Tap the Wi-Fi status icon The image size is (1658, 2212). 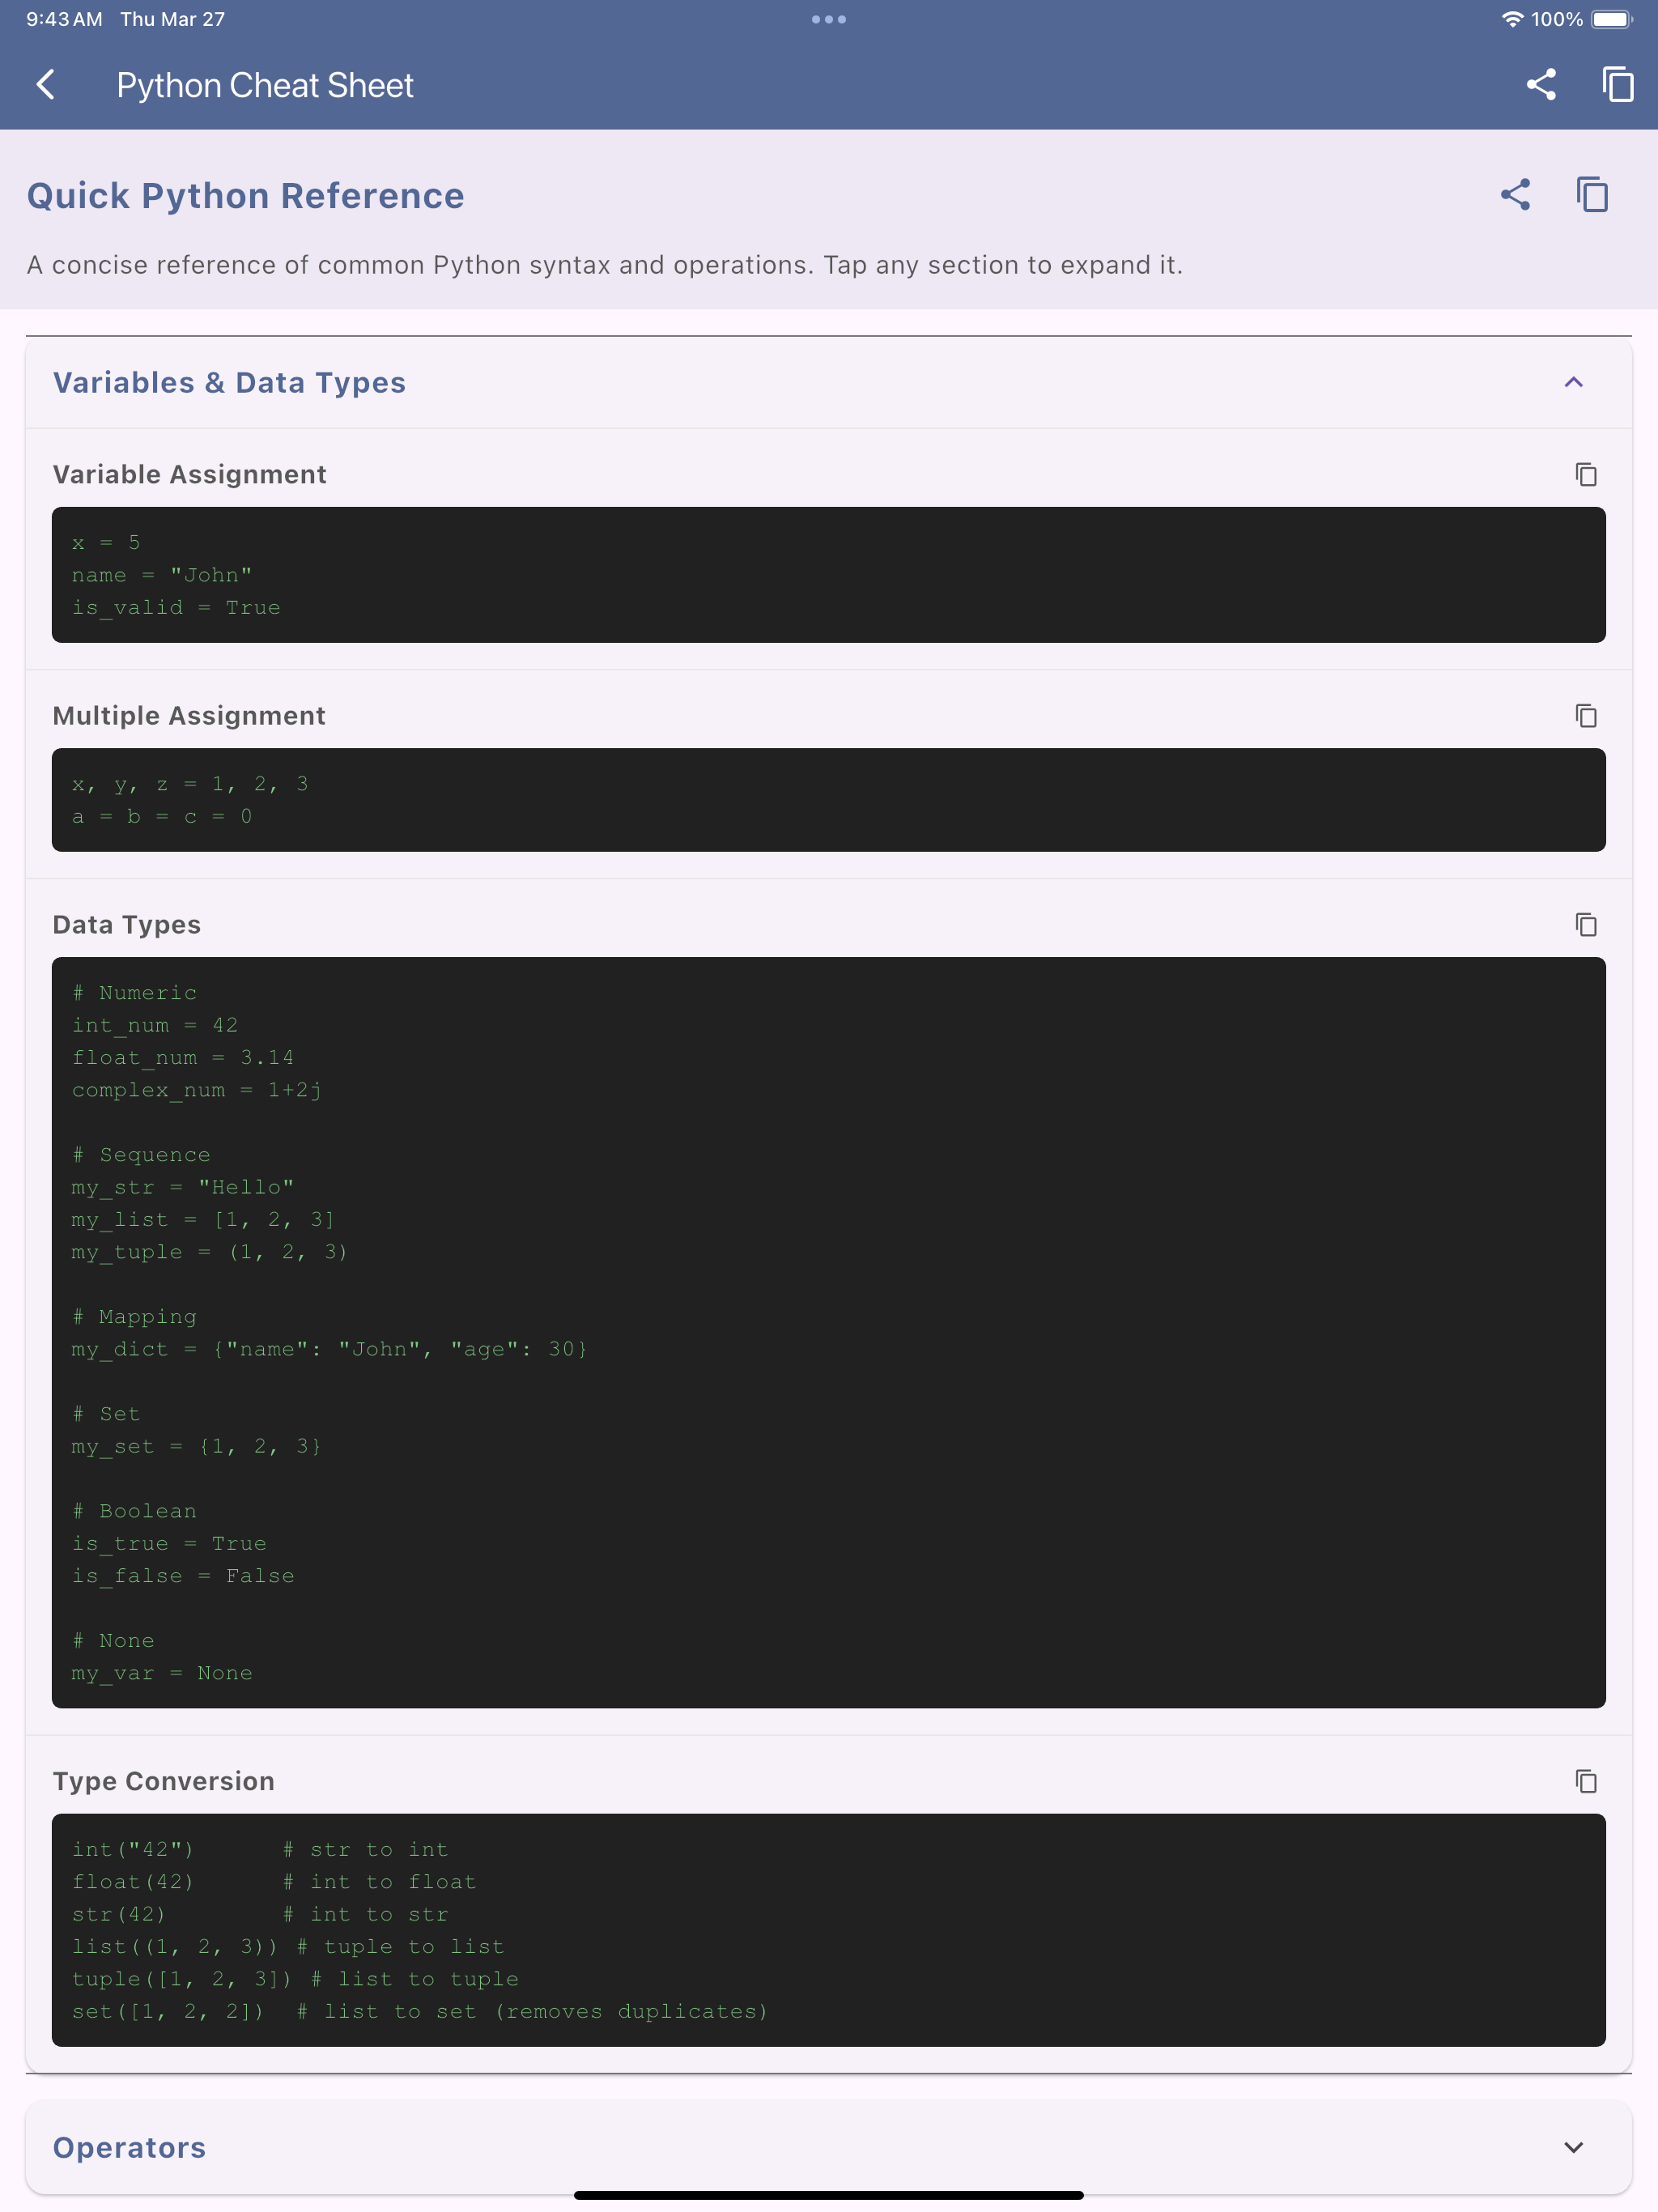click(1512, 19)
